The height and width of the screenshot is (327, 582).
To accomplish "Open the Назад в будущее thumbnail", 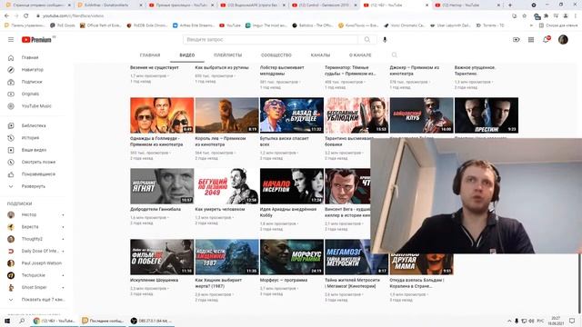I will [x=292, y=115].
